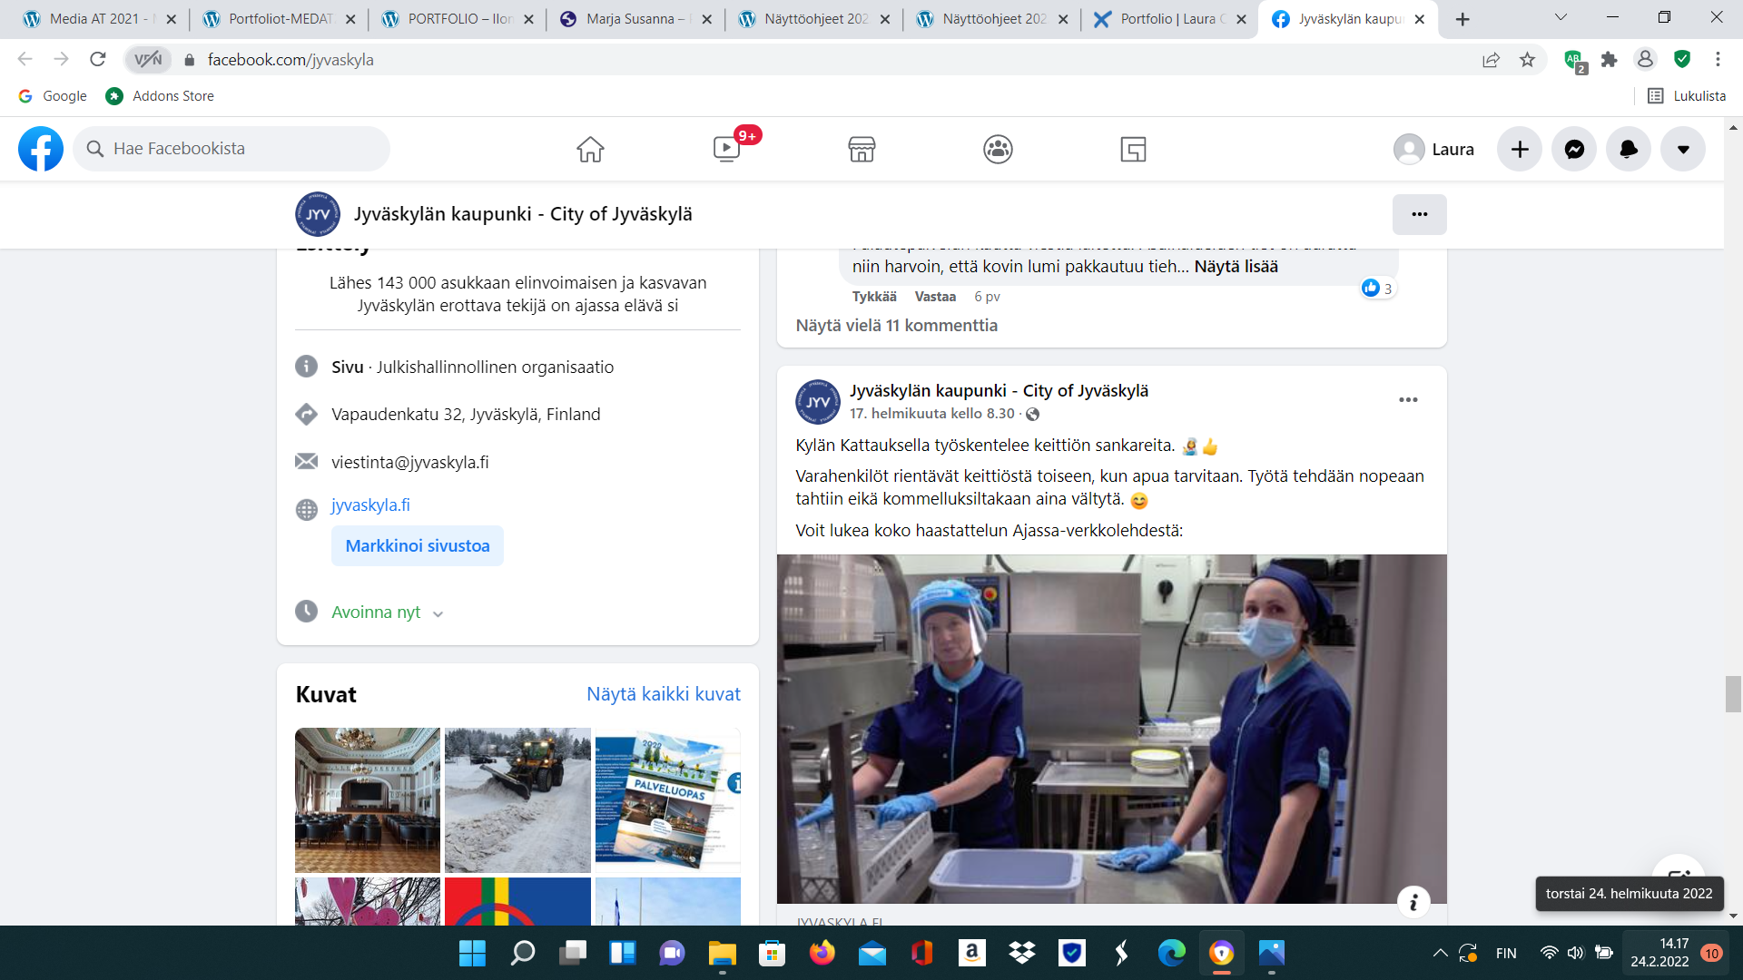Screen dimensions: 1743x980
Task: Go to Facebook Home feed icon
Action: click(x=590, y=149)
